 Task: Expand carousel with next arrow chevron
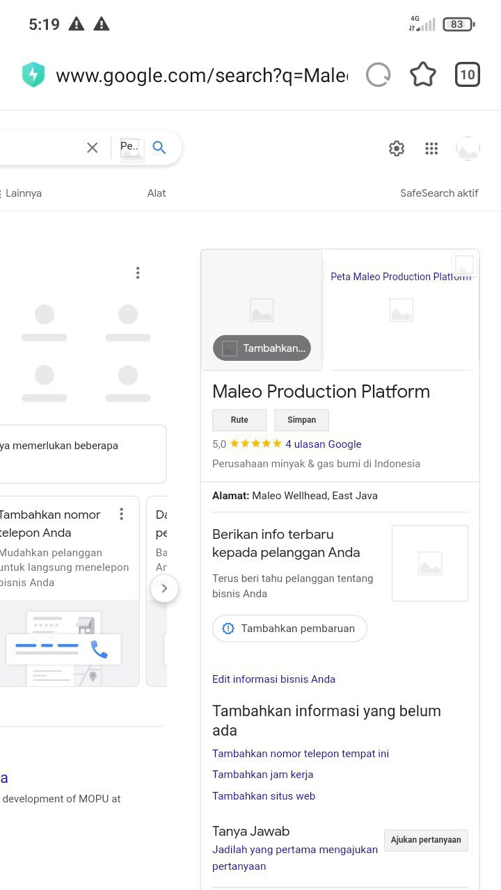tap(164, 588)
